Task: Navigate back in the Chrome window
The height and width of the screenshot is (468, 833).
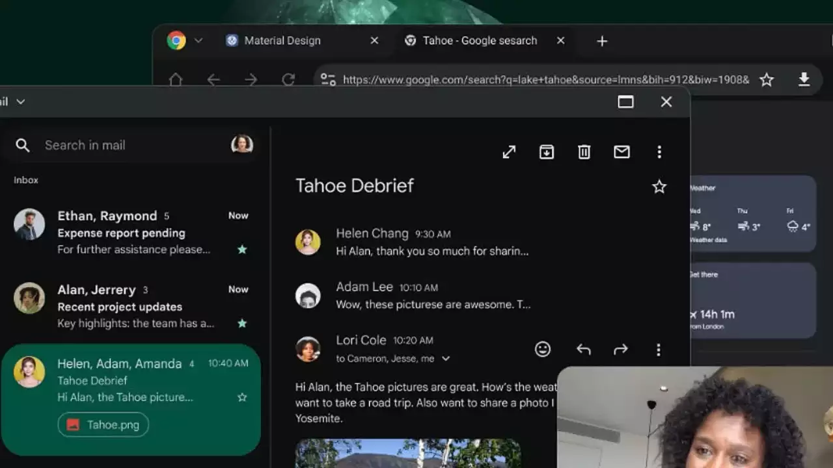Action: click(x=213, y=79)
